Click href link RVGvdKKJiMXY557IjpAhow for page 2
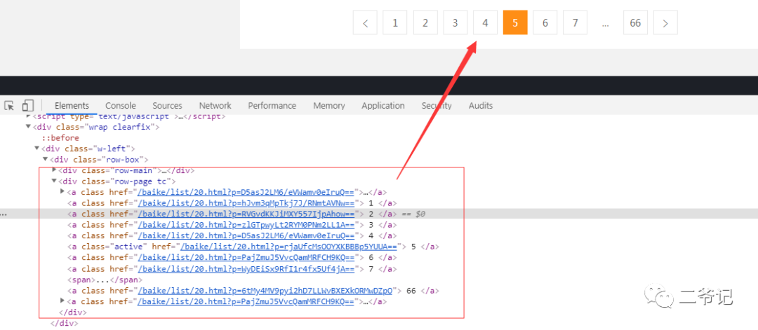The image size is (758, 330). [246, 214]
